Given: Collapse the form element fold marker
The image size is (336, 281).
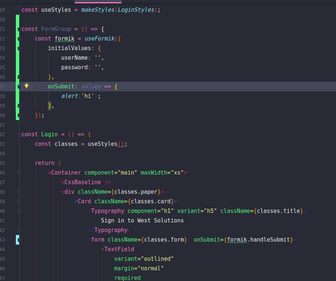Looking at the screenshot, I should coord(19,240).
